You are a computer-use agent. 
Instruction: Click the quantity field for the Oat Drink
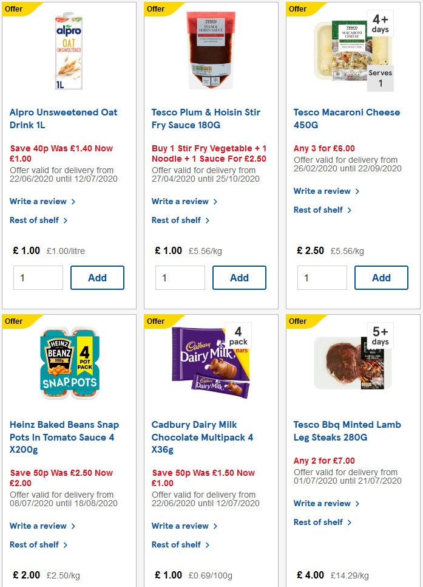pos(38,278)
